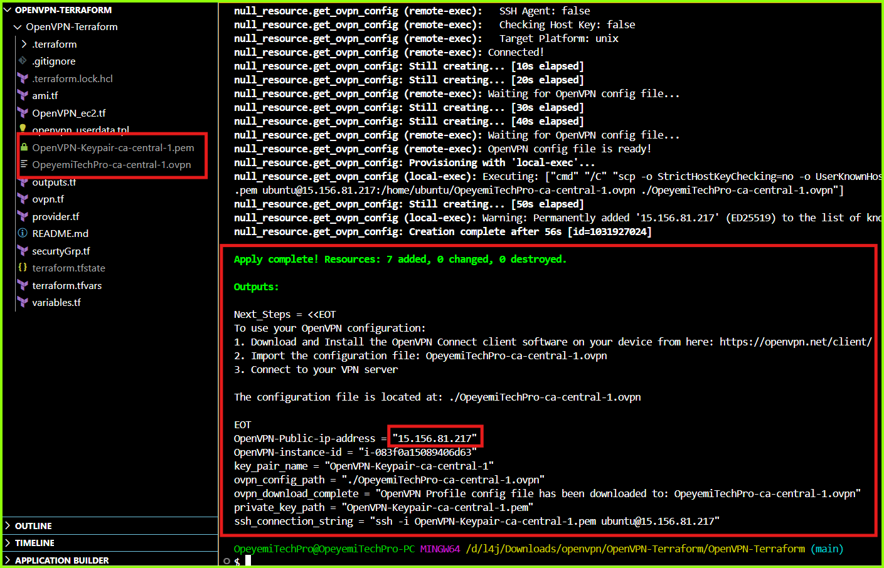Open the ovpn.tf file
884x568 pixels.
pos(48,199)
